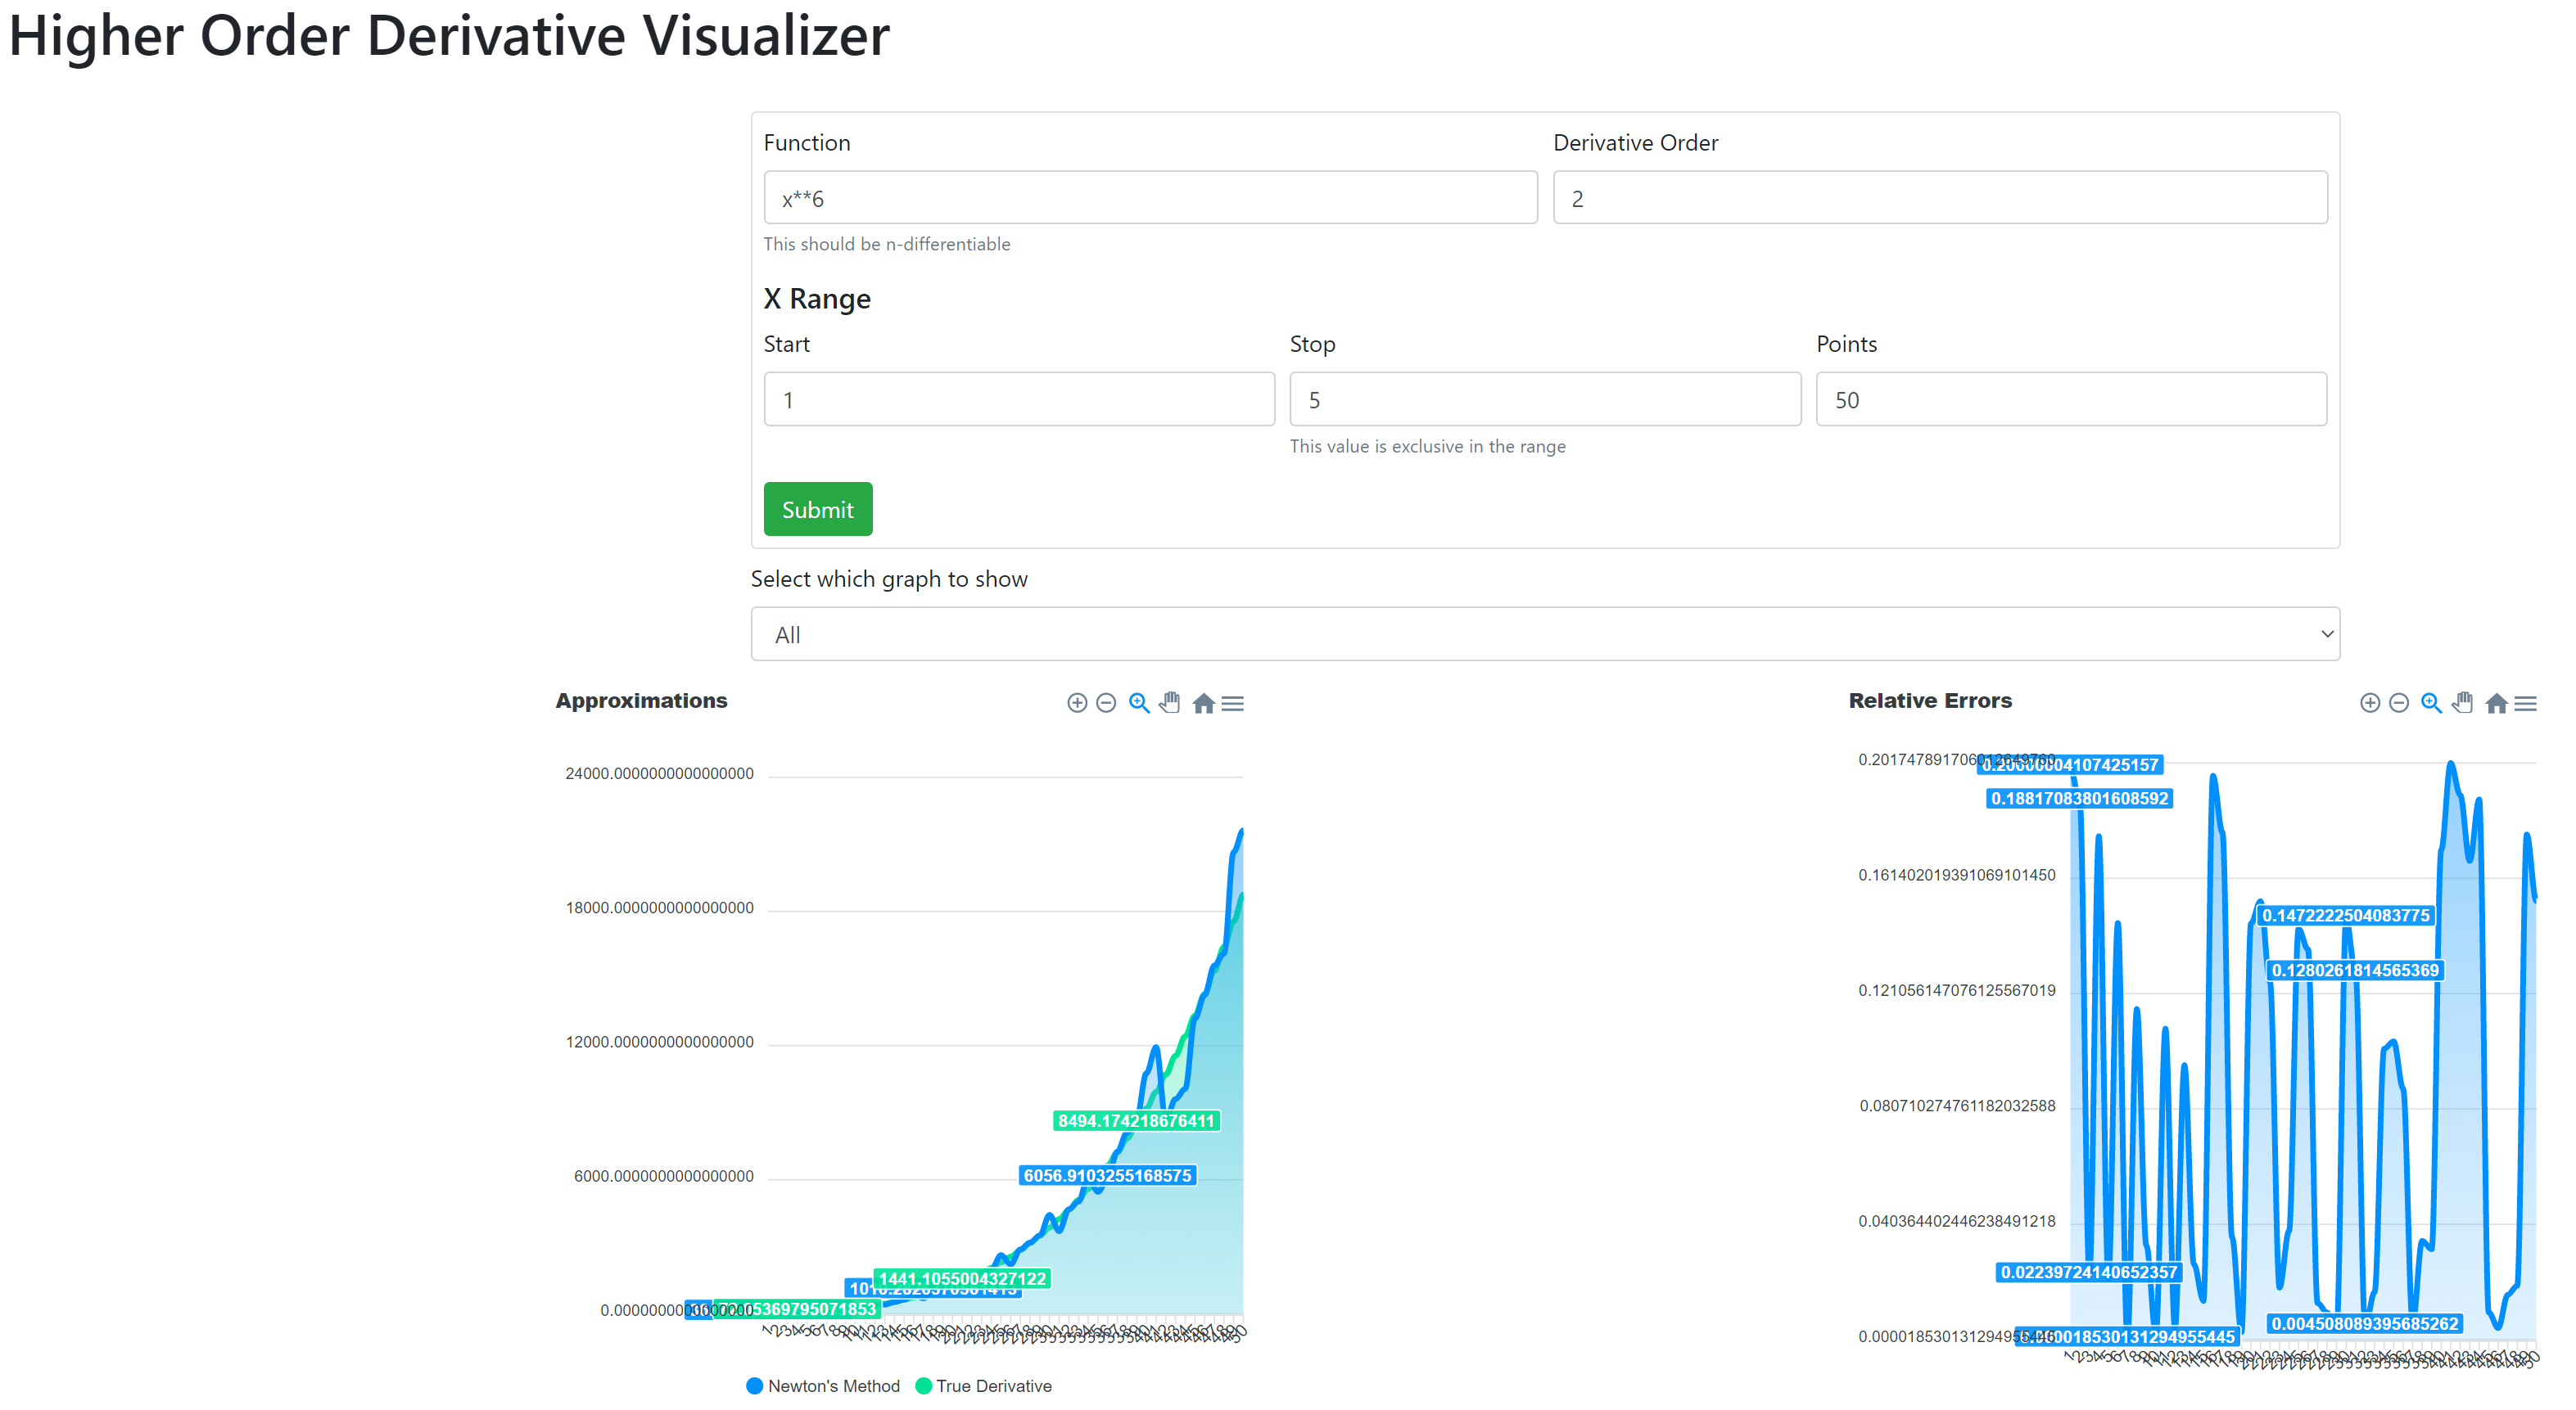Screen dimensions: 2576x1410
Task: Focus the Points input field showing 50
Action: point(2070,399)
